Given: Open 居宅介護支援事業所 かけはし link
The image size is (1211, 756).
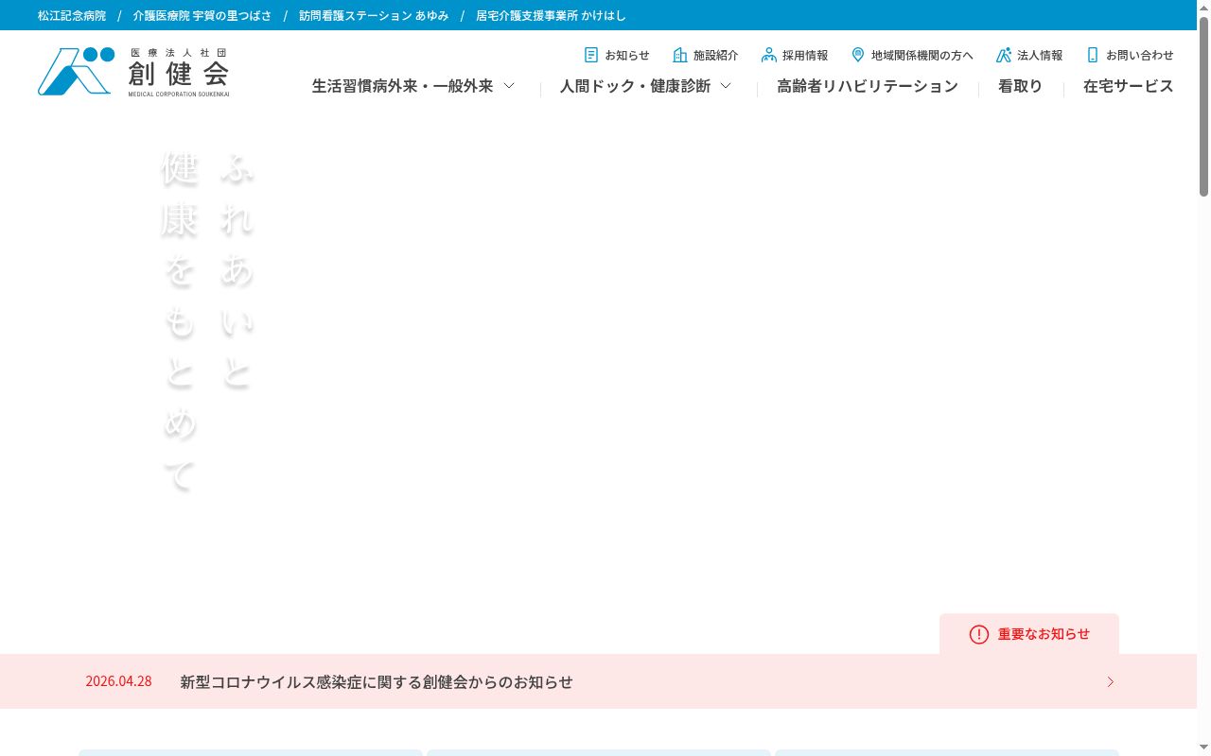Looking at the screenshot, I should [x=551, y=15].
